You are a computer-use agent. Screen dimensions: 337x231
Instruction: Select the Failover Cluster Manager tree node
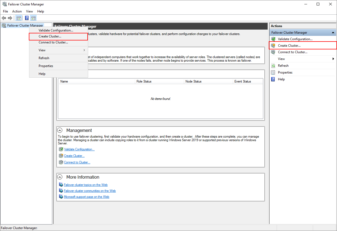(25, 26)
